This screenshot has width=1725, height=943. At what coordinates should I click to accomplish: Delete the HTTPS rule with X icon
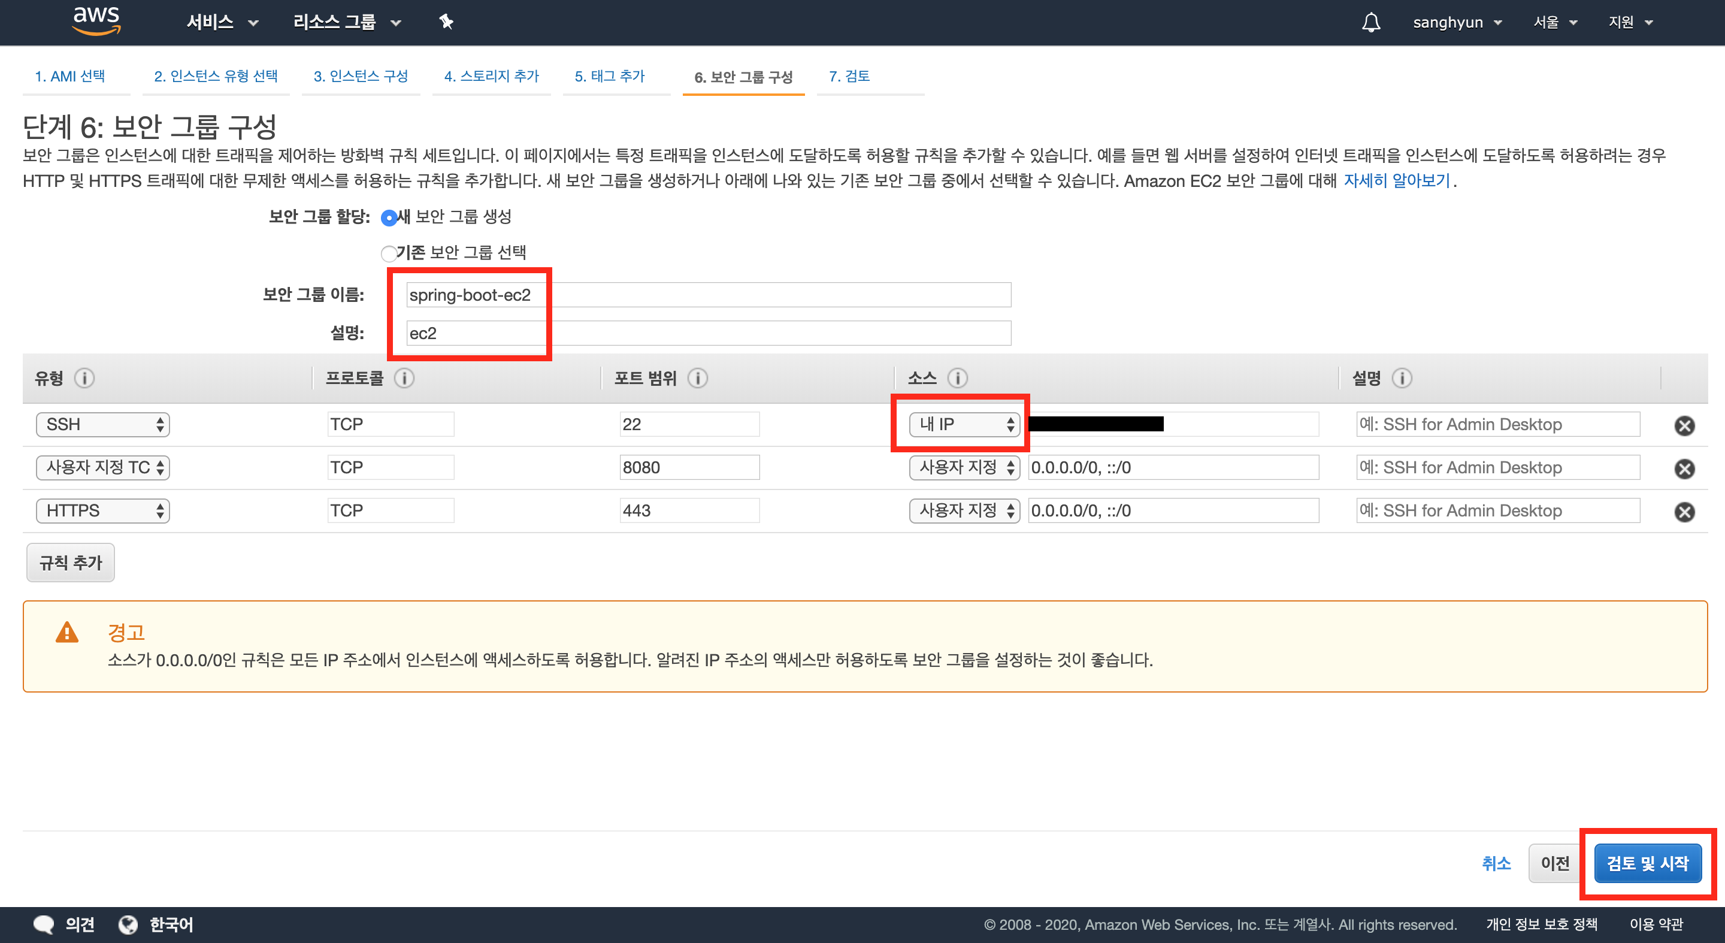click(1684, 512)
